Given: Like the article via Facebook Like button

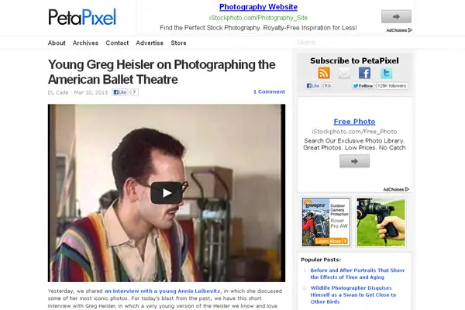Looking at the screenshot, I should pos(120,92).
